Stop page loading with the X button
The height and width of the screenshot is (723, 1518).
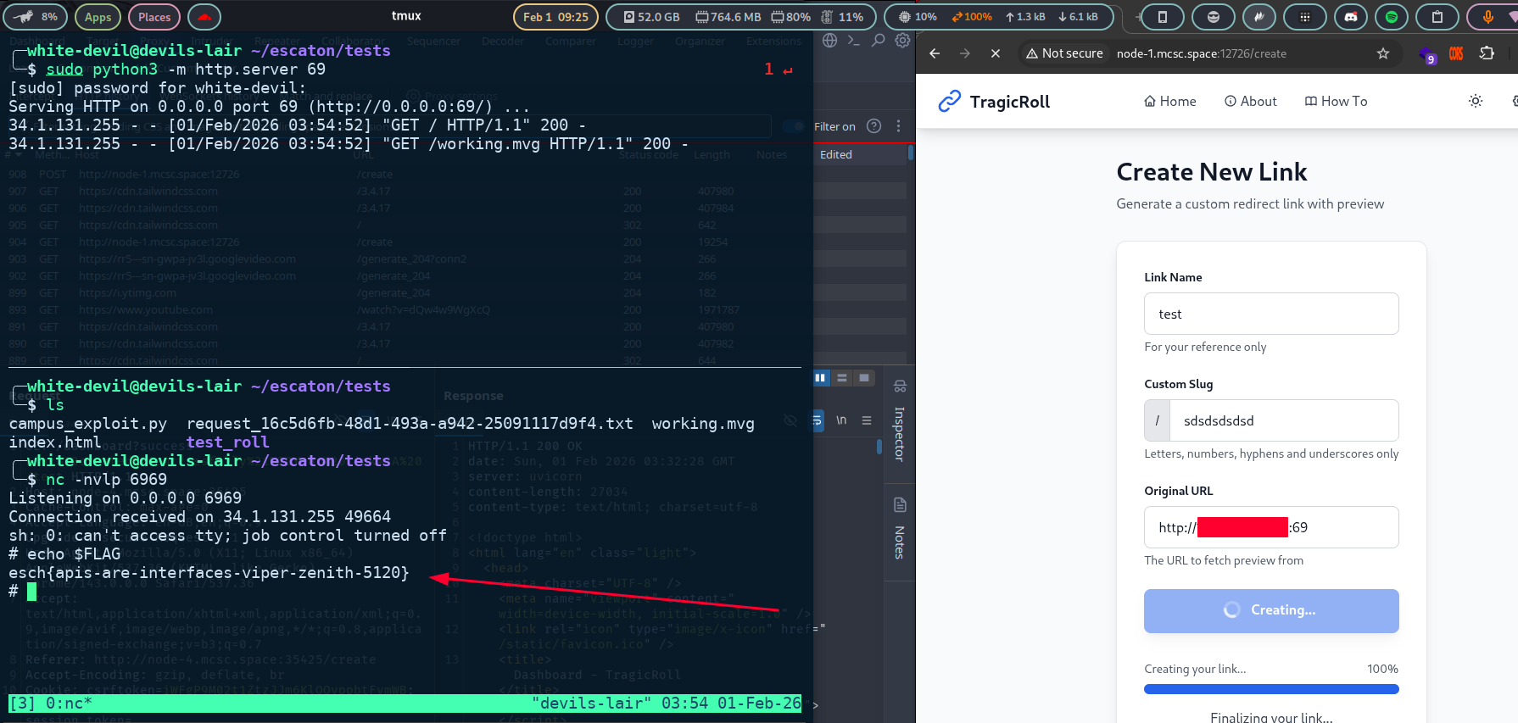coord(996,53)
